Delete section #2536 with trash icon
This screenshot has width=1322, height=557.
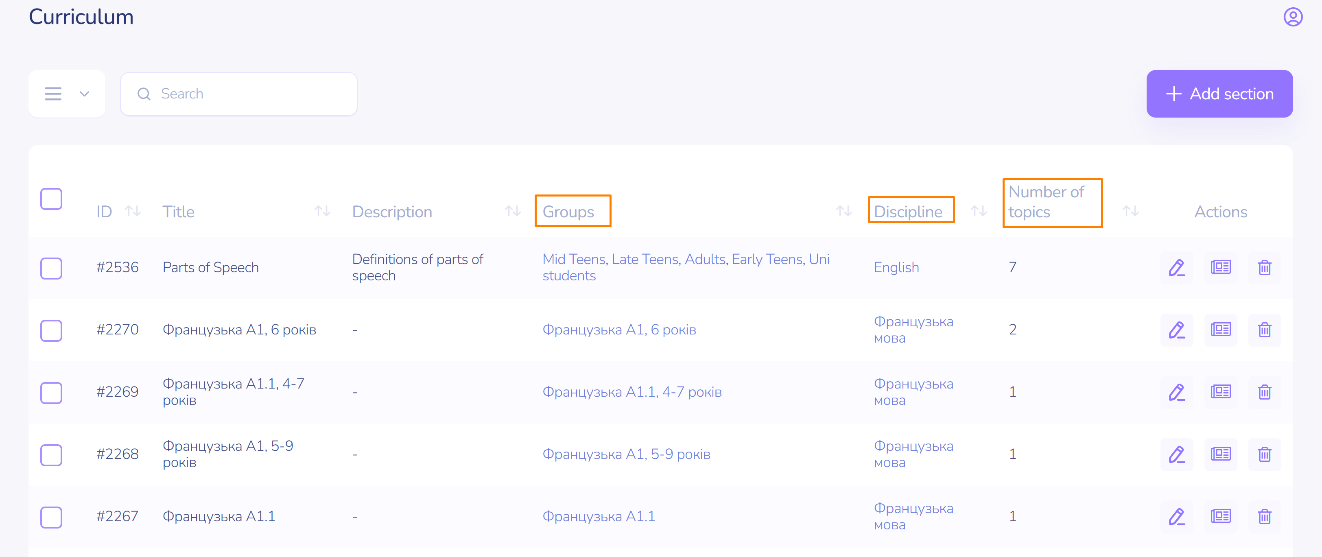[x=1264, y=267]
